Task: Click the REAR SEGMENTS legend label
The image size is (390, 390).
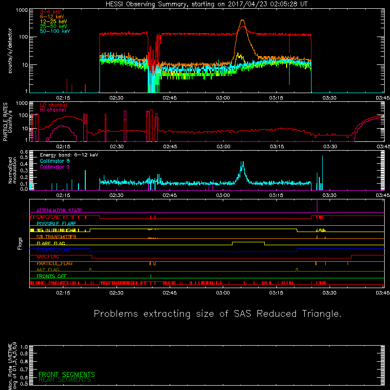Action: 65,380
